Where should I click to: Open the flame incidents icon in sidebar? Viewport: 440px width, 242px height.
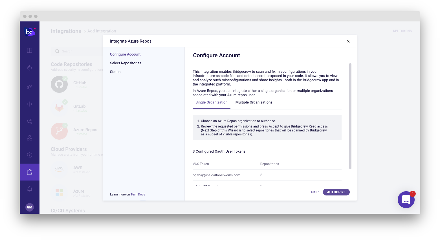(x=30, y=68)
